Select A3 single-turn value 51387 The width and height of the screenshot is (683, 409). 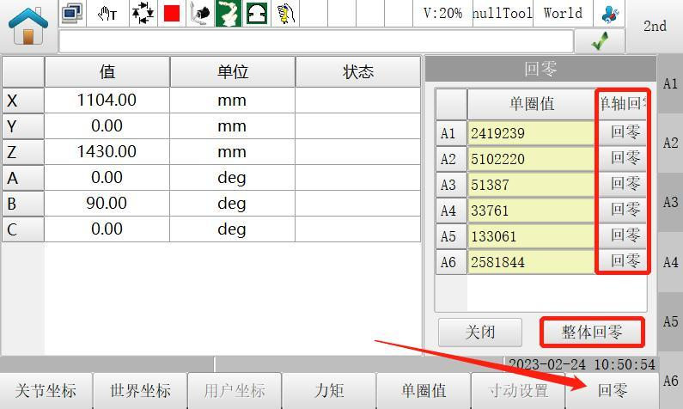click(532, 184)
